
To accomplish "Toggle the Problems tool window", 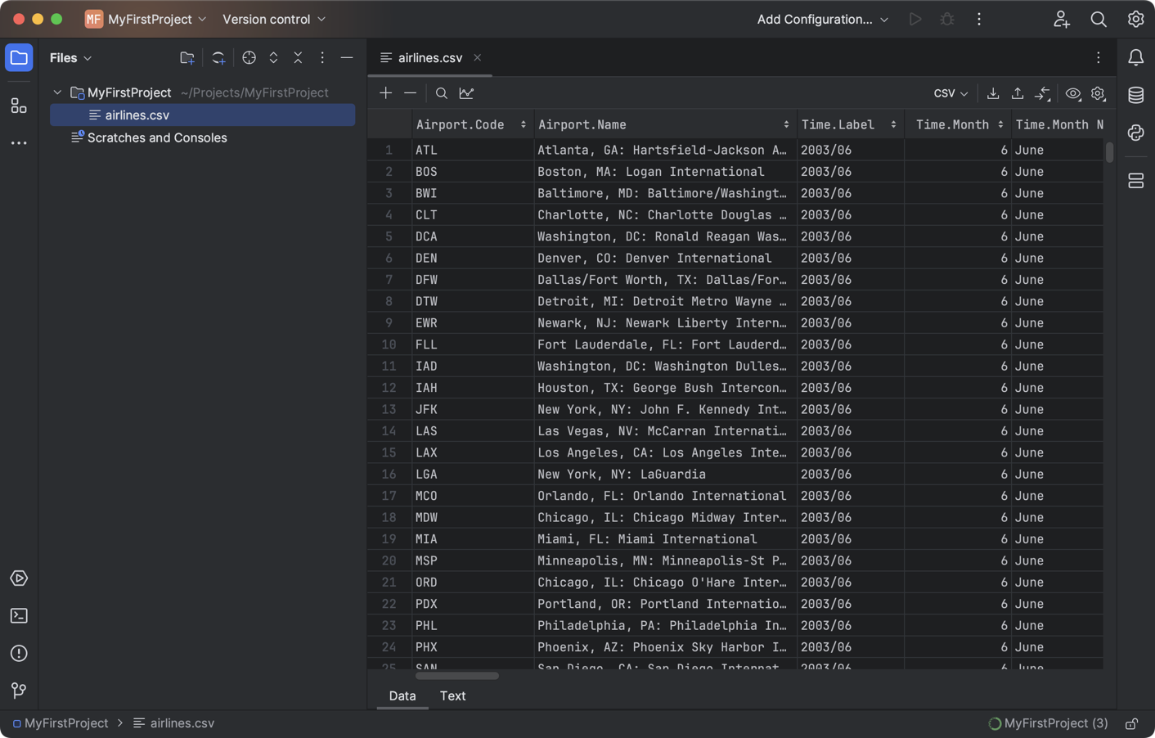I will point(18,653).
